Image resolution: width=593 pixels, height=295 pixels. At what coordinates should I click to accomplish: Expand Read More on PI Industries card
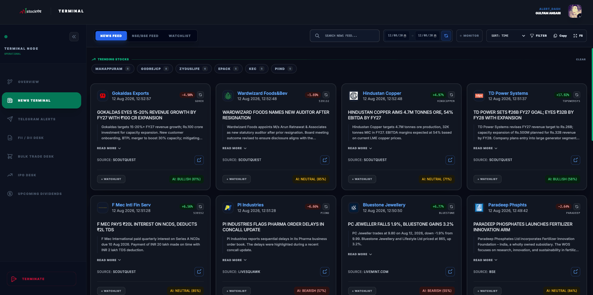click(235, 260)
